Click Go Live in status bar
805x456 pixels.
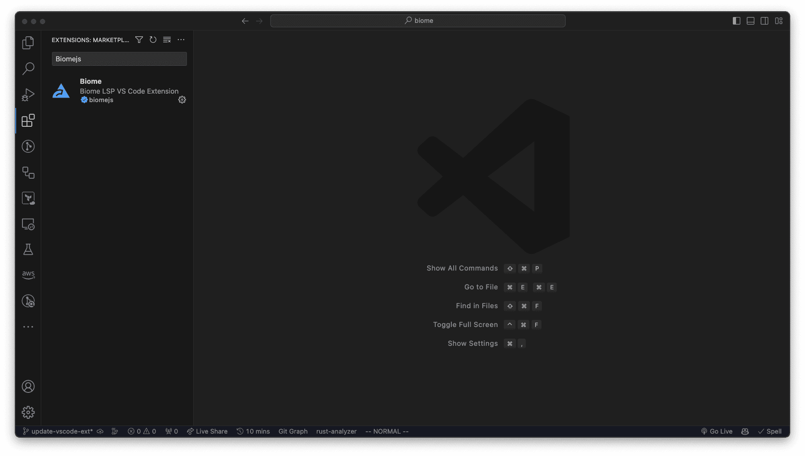717,431
